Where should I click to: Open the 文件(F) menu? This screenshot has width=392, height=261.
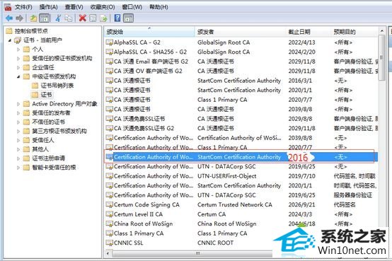(23, 7)
